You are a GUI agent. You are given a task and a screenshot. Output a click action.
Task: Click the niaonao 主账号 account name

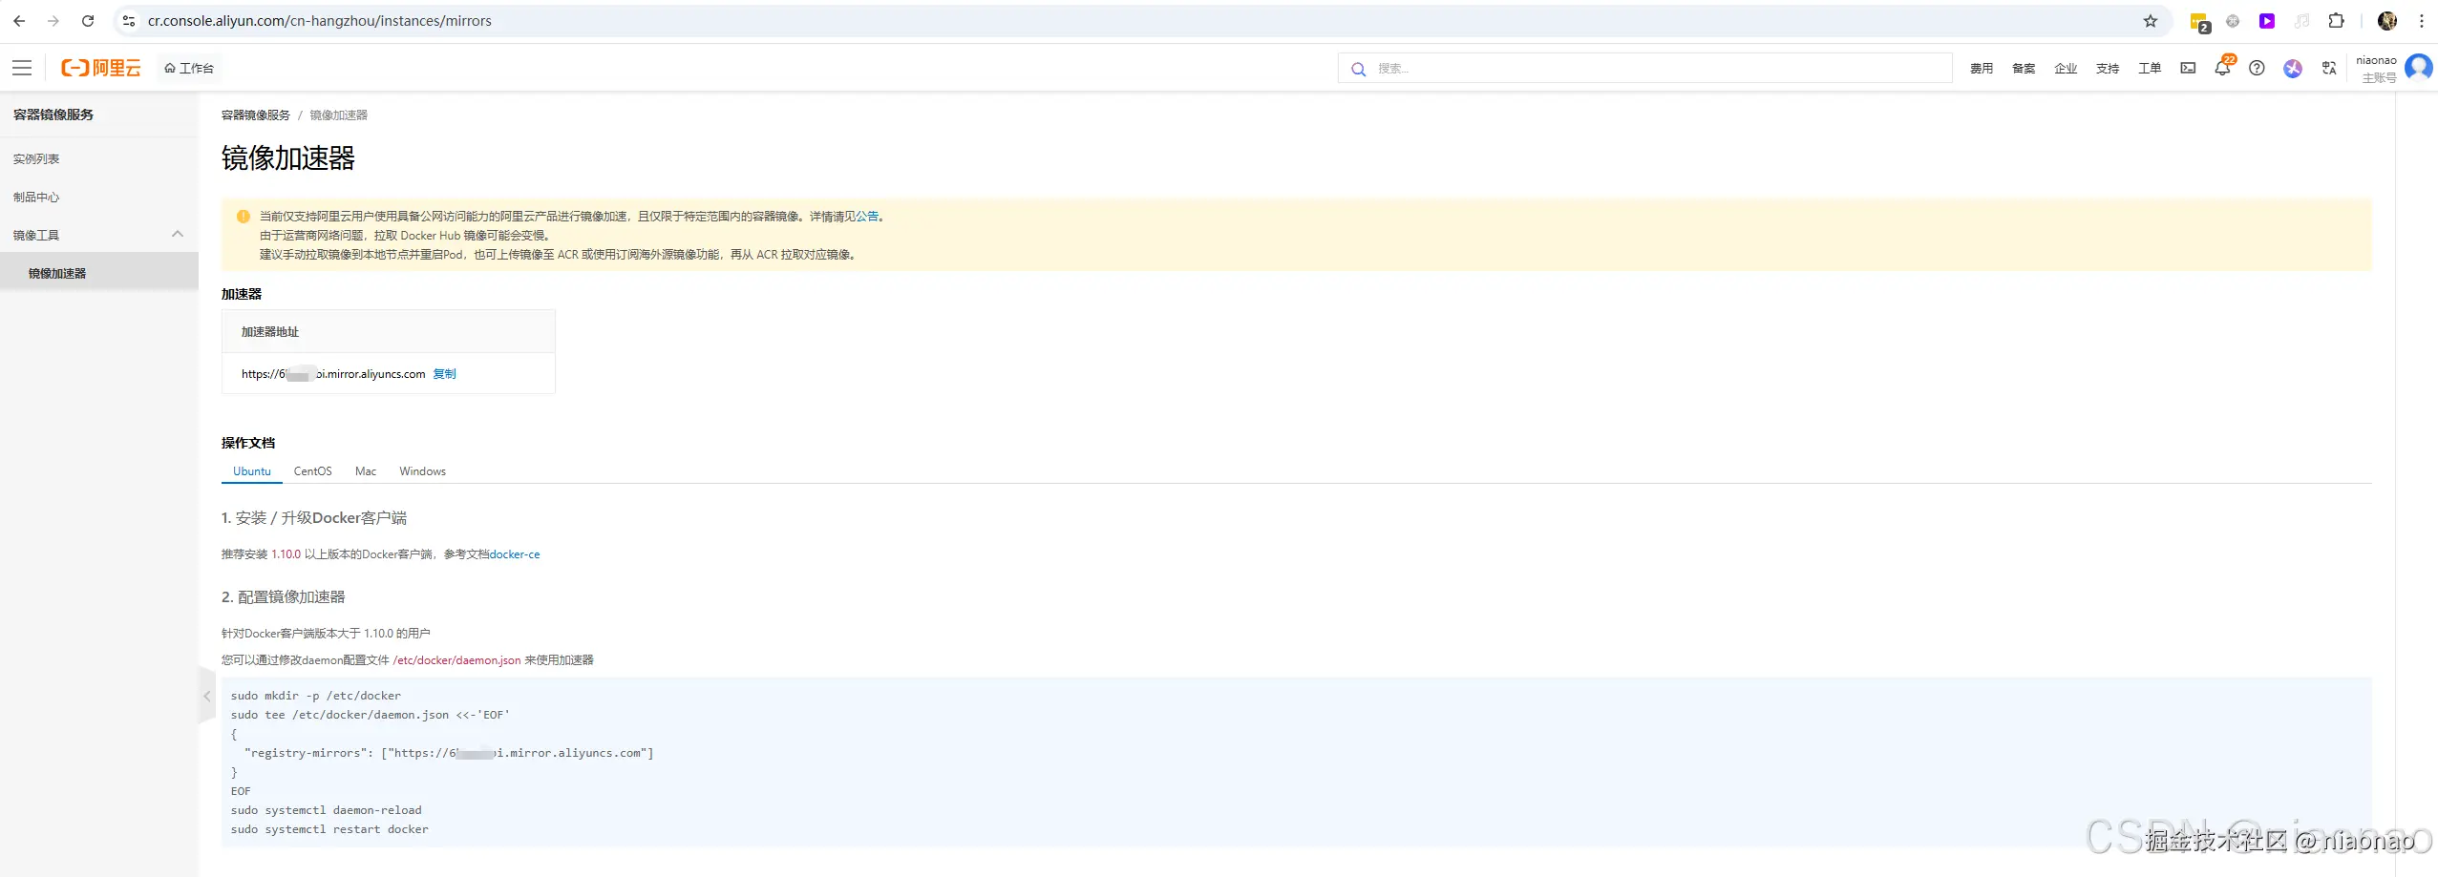click(x=2378, y=69)
